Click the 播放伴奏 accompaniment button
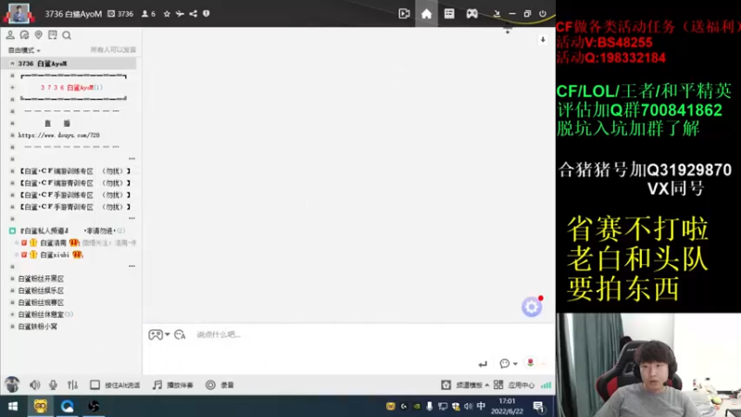Screen dimensions: 741x417 point(173,385)
